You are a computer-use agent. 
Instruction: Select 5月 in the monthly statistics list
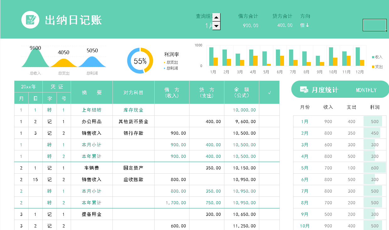(304, 168)
